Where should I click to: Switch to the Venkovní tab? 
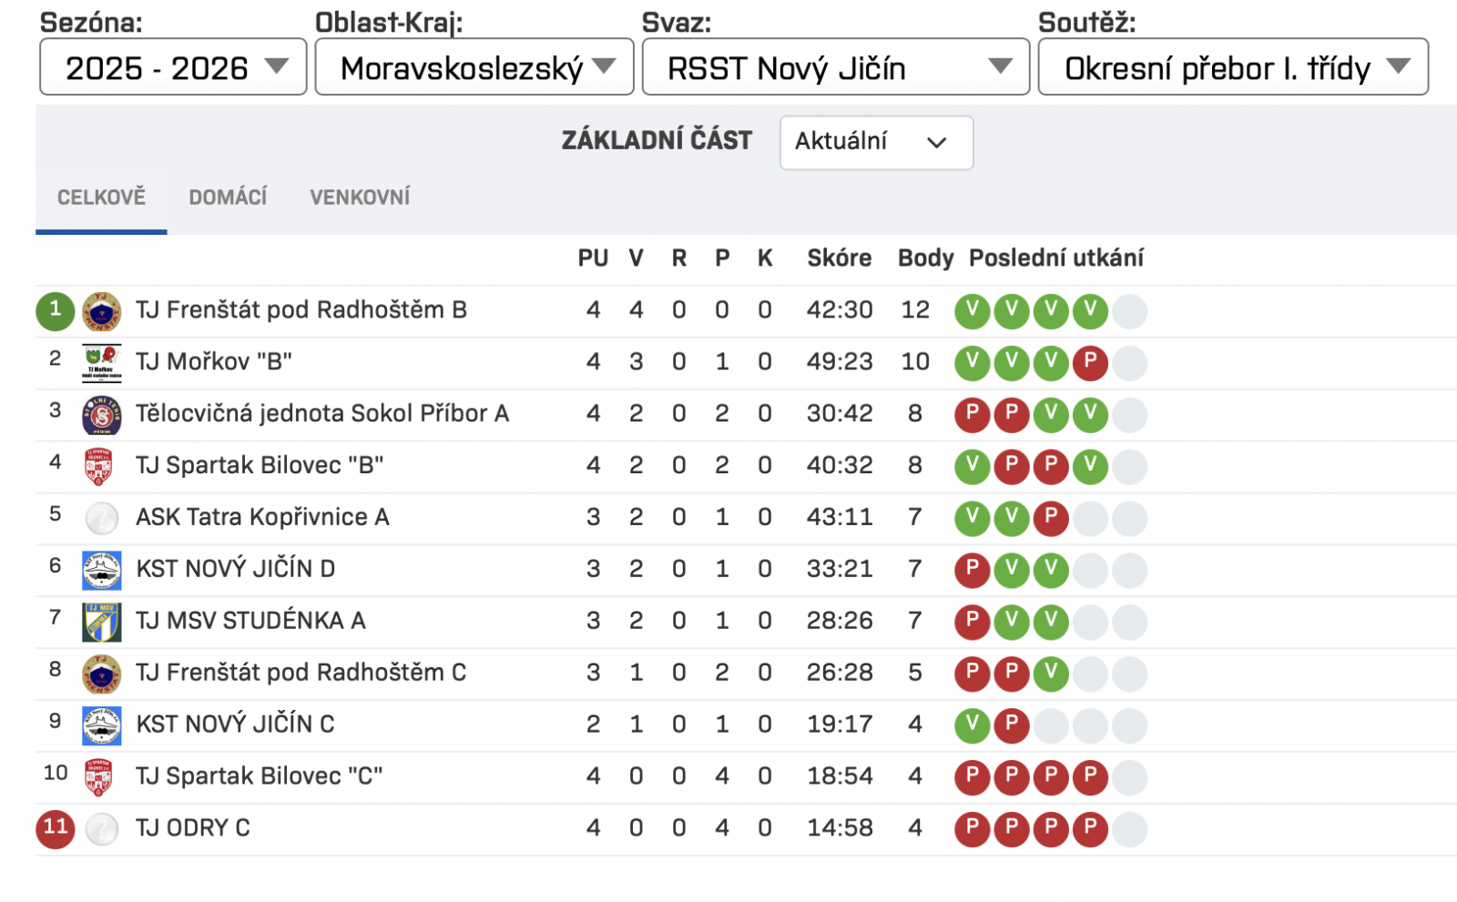[x=360, y=198]
